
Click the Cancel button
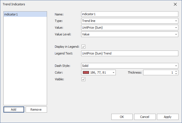pyautogui.click(x=145, y=117)
